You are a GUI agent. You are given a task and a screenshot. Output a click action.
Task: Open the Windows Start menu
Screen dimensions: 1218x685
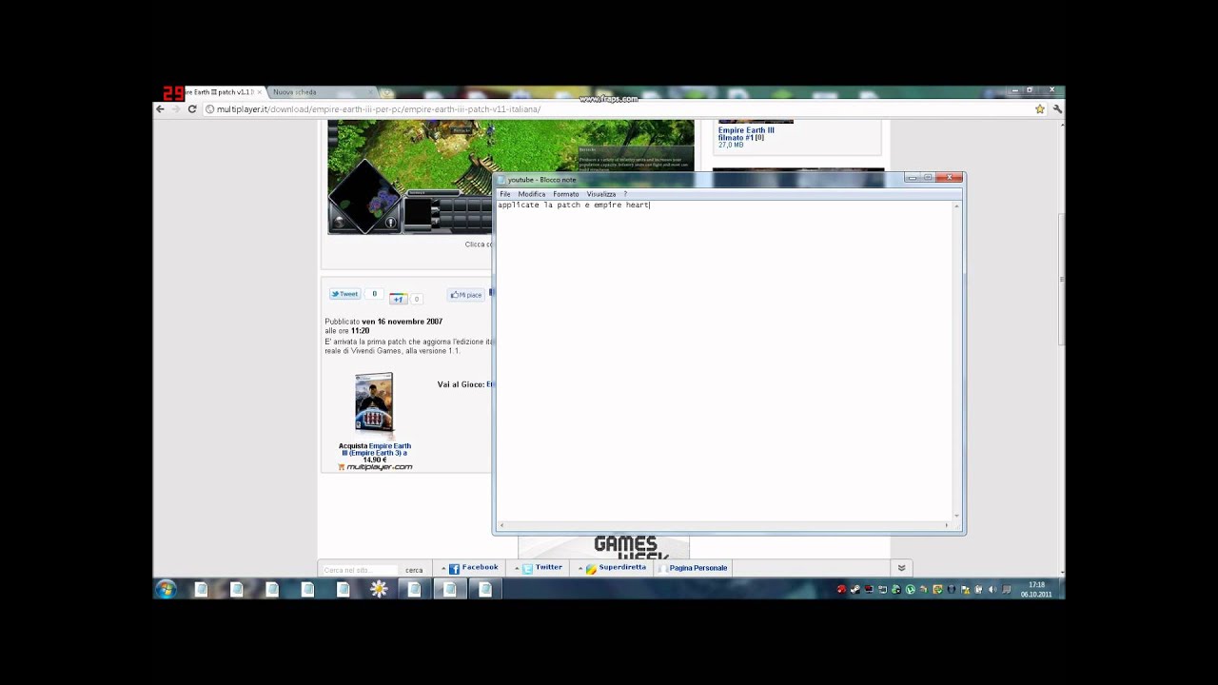pyautogui.click(x=166, y=590)
